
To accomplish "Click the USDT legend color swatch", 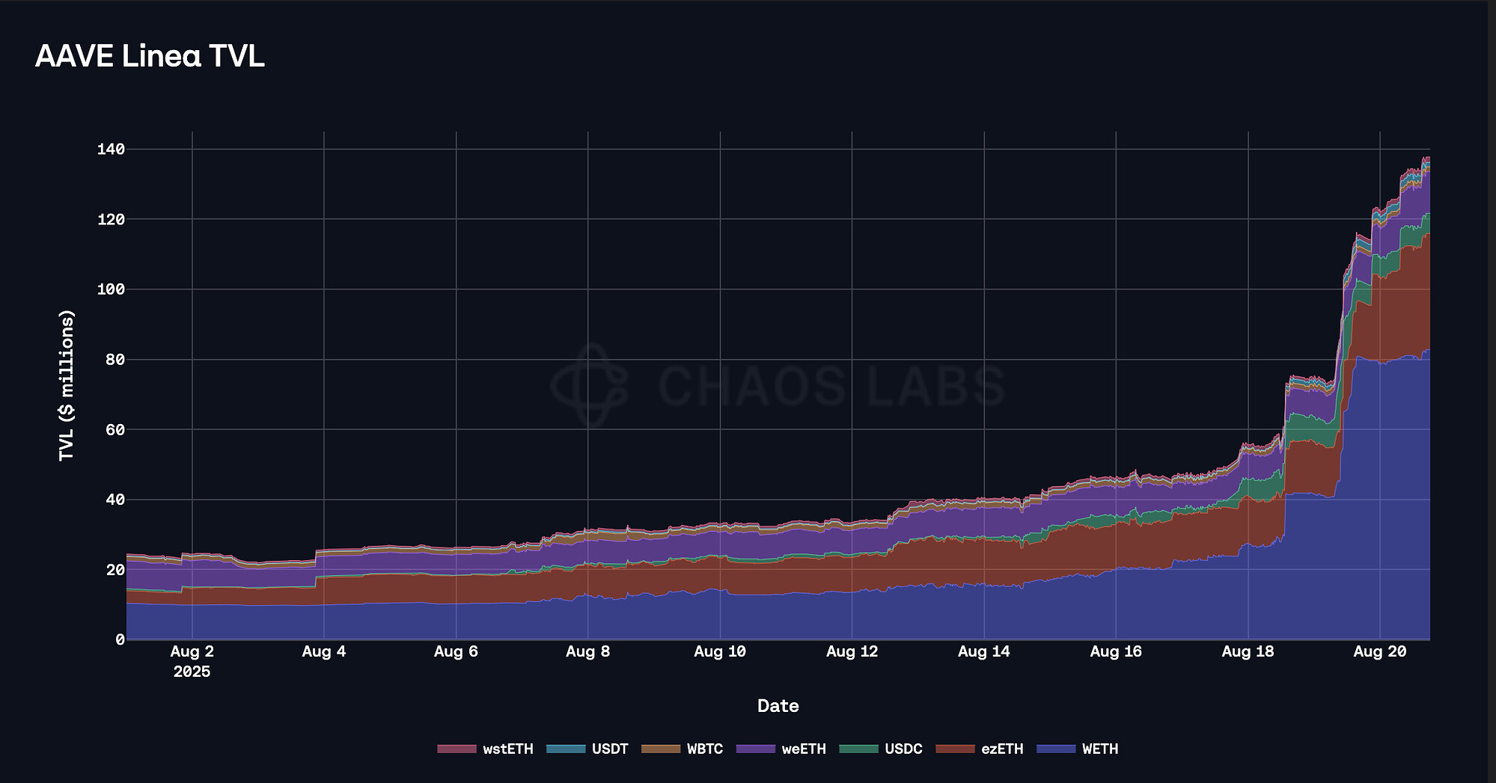I will [x=566, y=749].
